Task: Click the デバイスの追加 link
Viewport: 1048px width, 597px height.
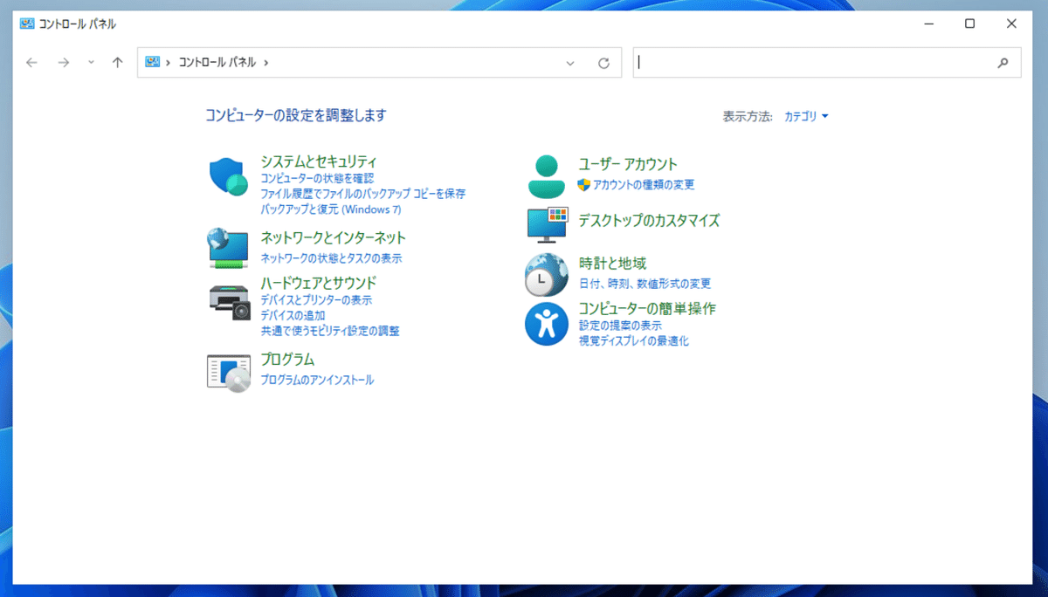Action: pyautogui.click(x=293, y=315)
